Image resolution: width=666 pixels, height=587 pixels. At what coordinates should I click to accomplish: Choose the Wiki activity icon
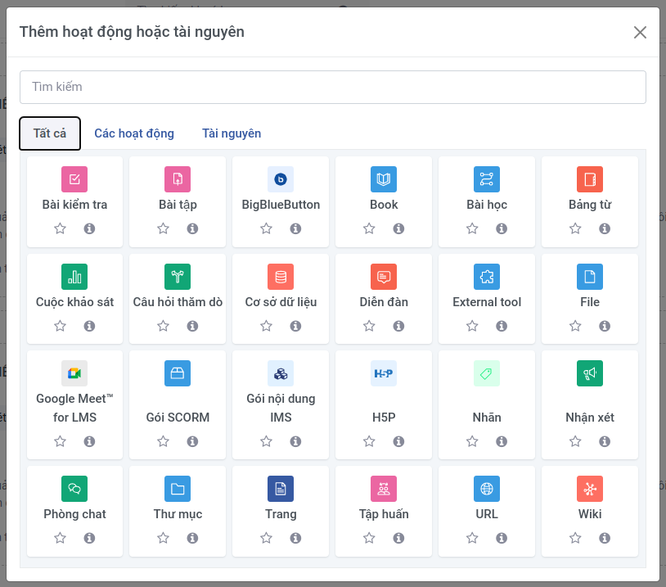(x=590, y=489)
